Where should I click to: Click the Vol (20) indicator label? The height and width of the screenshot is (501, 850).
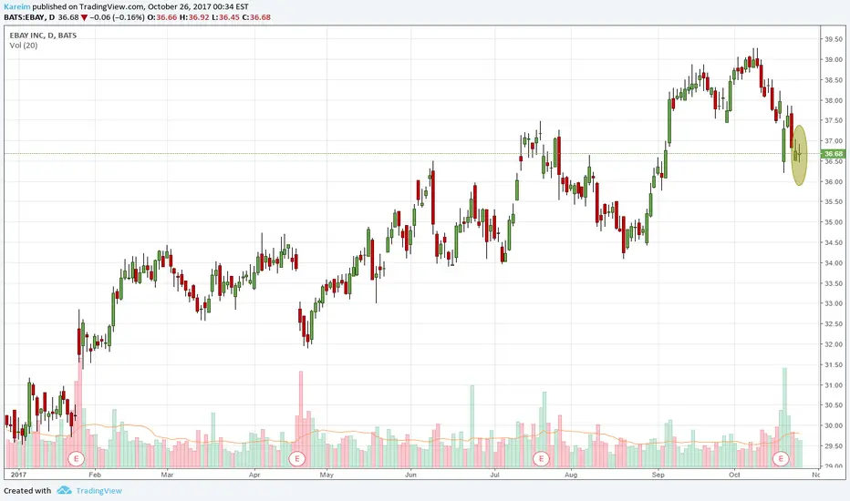click(24, 46)
